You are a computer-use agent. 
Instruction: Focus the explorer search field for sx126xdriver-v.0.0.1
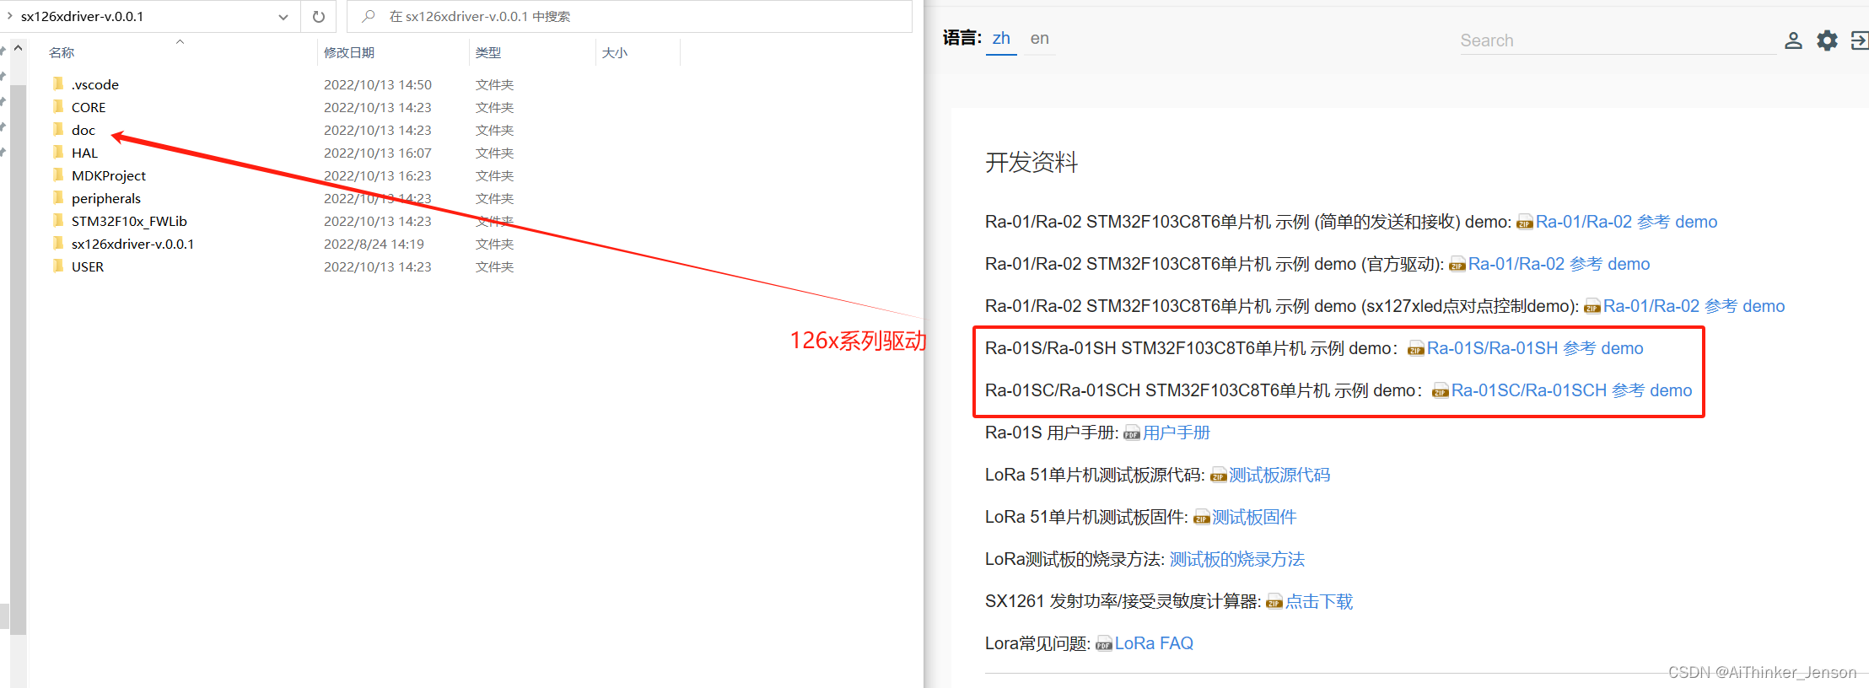pyautogui.click(x=629, y=16)
